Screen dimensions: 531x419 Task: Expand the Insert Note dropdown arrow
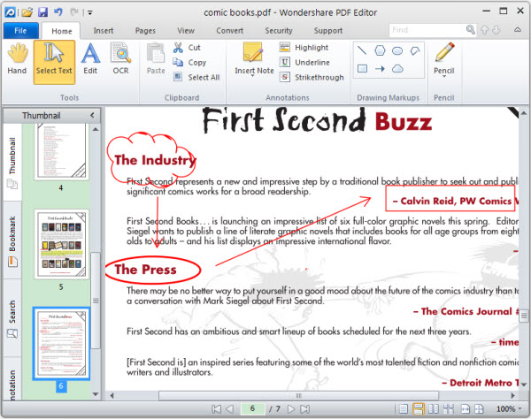point(253,76)
